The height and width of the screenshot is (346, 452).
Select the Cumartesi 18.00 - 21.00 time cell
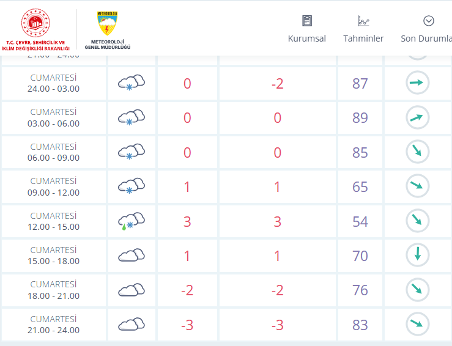click(x=54, y=290)
